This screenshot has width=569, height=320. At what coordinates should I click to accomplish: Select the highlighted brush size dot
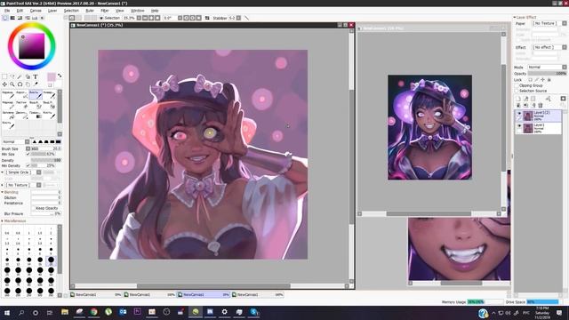(x=51, y=260)
